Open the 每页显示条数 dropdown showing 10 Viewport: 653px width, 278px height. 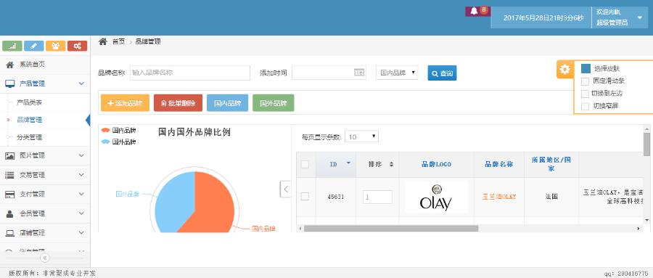pyautogui.click(x=361, y=136)
